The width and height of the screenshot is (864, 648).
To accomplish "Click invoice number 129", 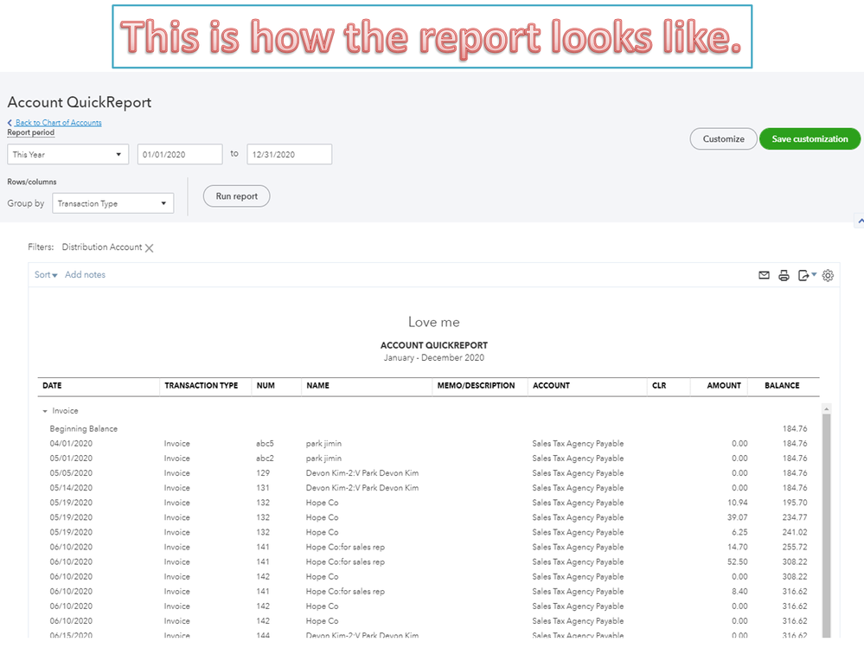I will point(264,473).
